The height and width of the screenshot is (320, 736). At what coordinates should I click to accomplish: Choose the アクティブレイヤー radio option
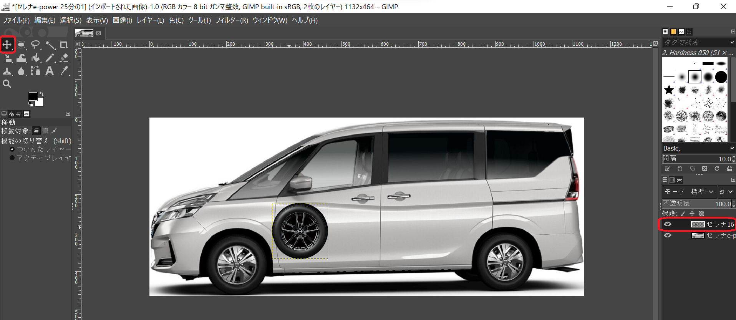coord(12,158)
